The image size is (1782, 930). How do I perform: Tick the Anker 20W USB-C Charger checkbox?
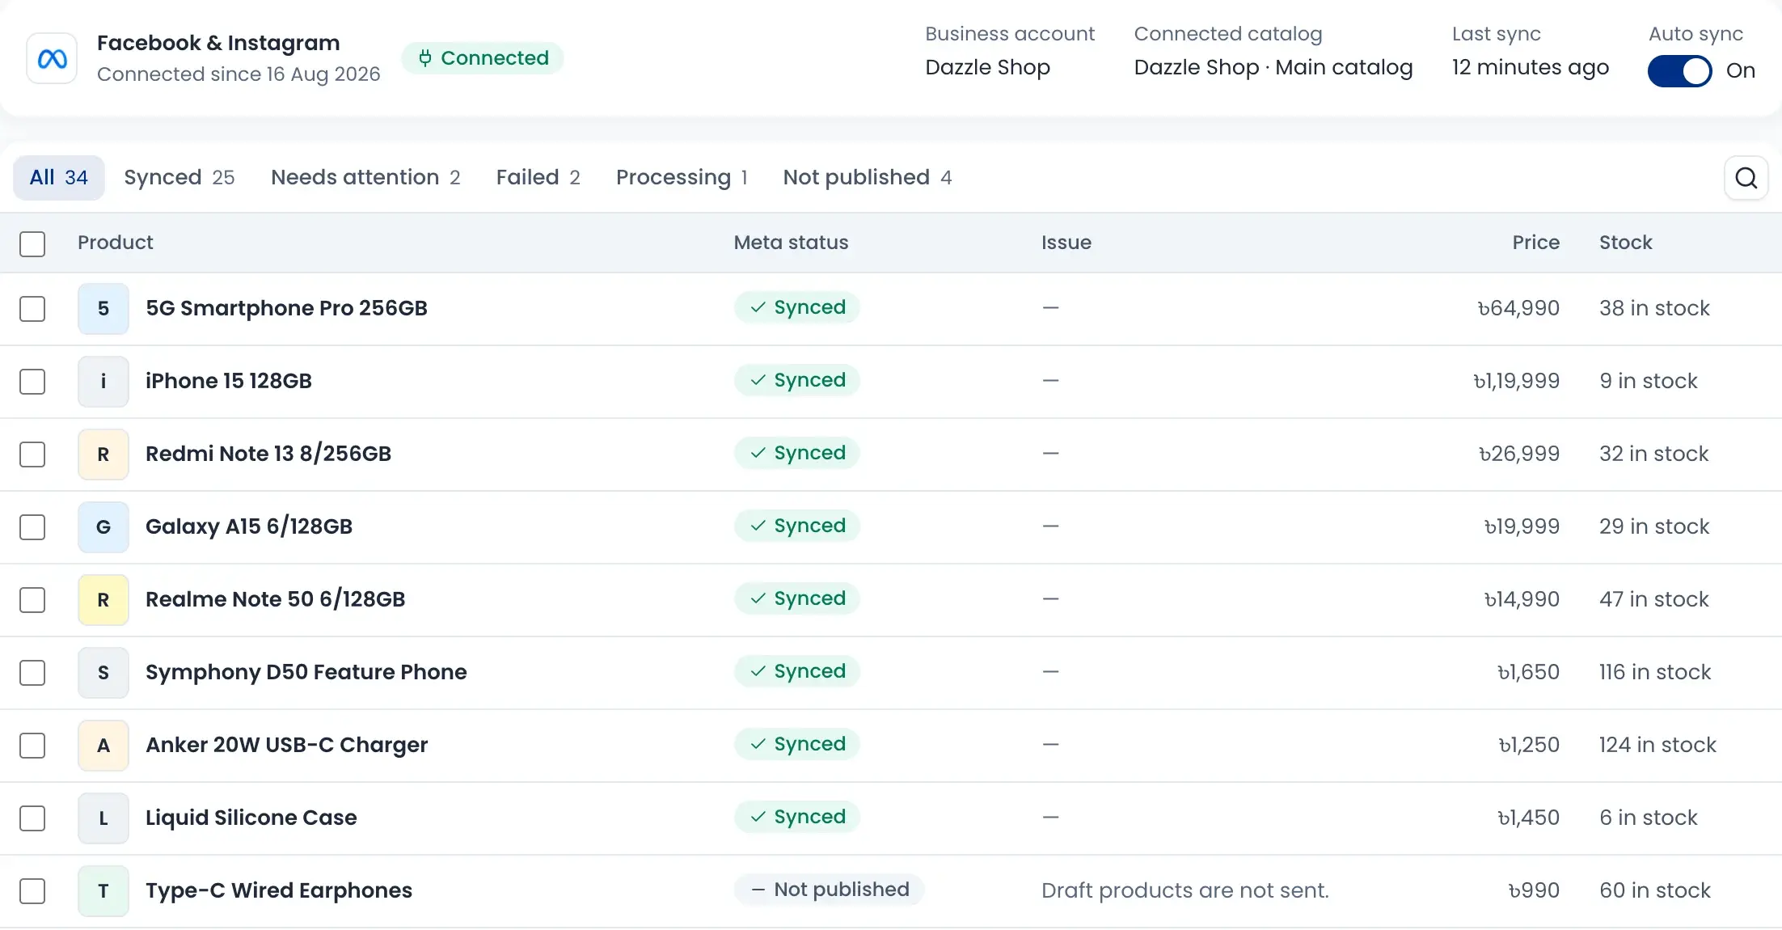[32, 745]
